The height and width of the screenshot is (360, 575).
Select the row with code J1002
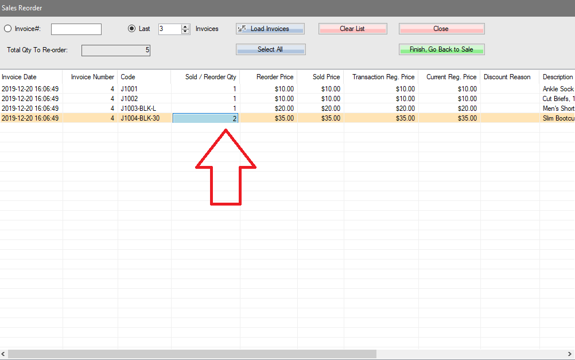click(x=287, y=99)
